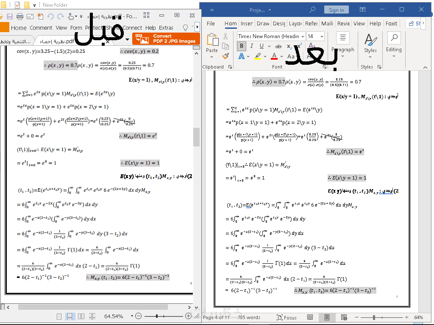
Task: Switch Word to Read Mode view
Action: [310, 317]
